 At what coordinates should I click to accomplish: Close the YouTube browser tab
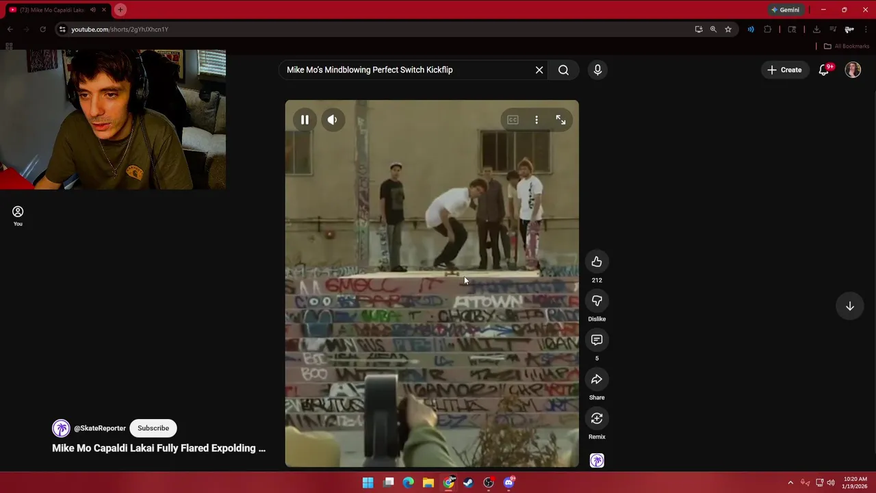(104, 10)
